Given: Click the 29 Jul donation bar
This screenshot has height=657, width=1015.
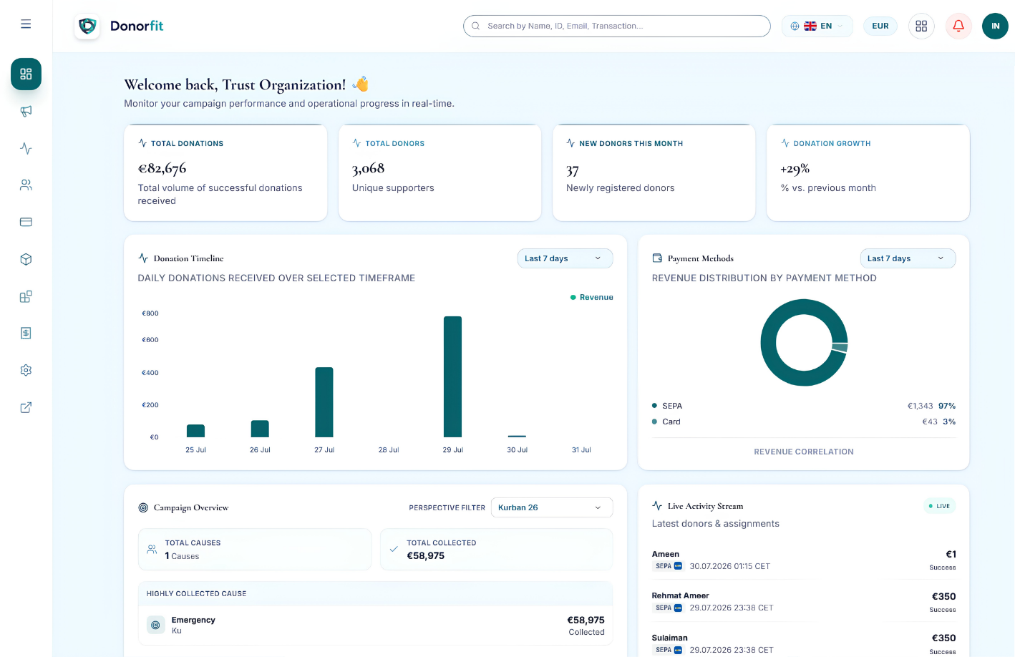Looking at the screenshot, I should pos(452,376).
